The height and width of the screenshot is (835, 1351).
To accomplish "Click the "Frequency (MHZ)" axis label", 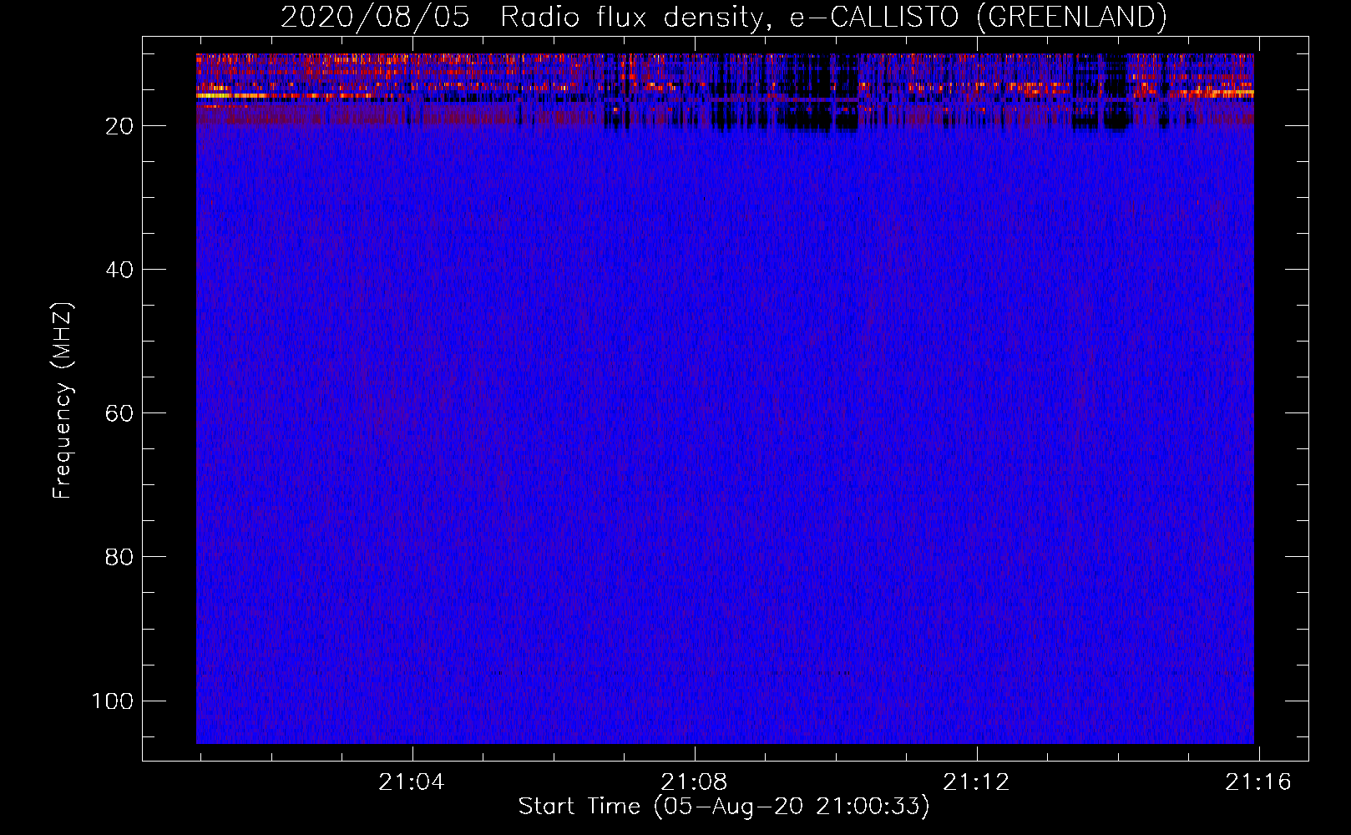I will pos(63,400).
